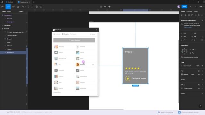Open the Fill styles icon
The image size is (205, 115).
pos(199,71)
